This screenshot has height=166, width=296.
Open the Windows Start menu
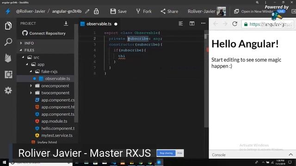click(x=4, y=162)
